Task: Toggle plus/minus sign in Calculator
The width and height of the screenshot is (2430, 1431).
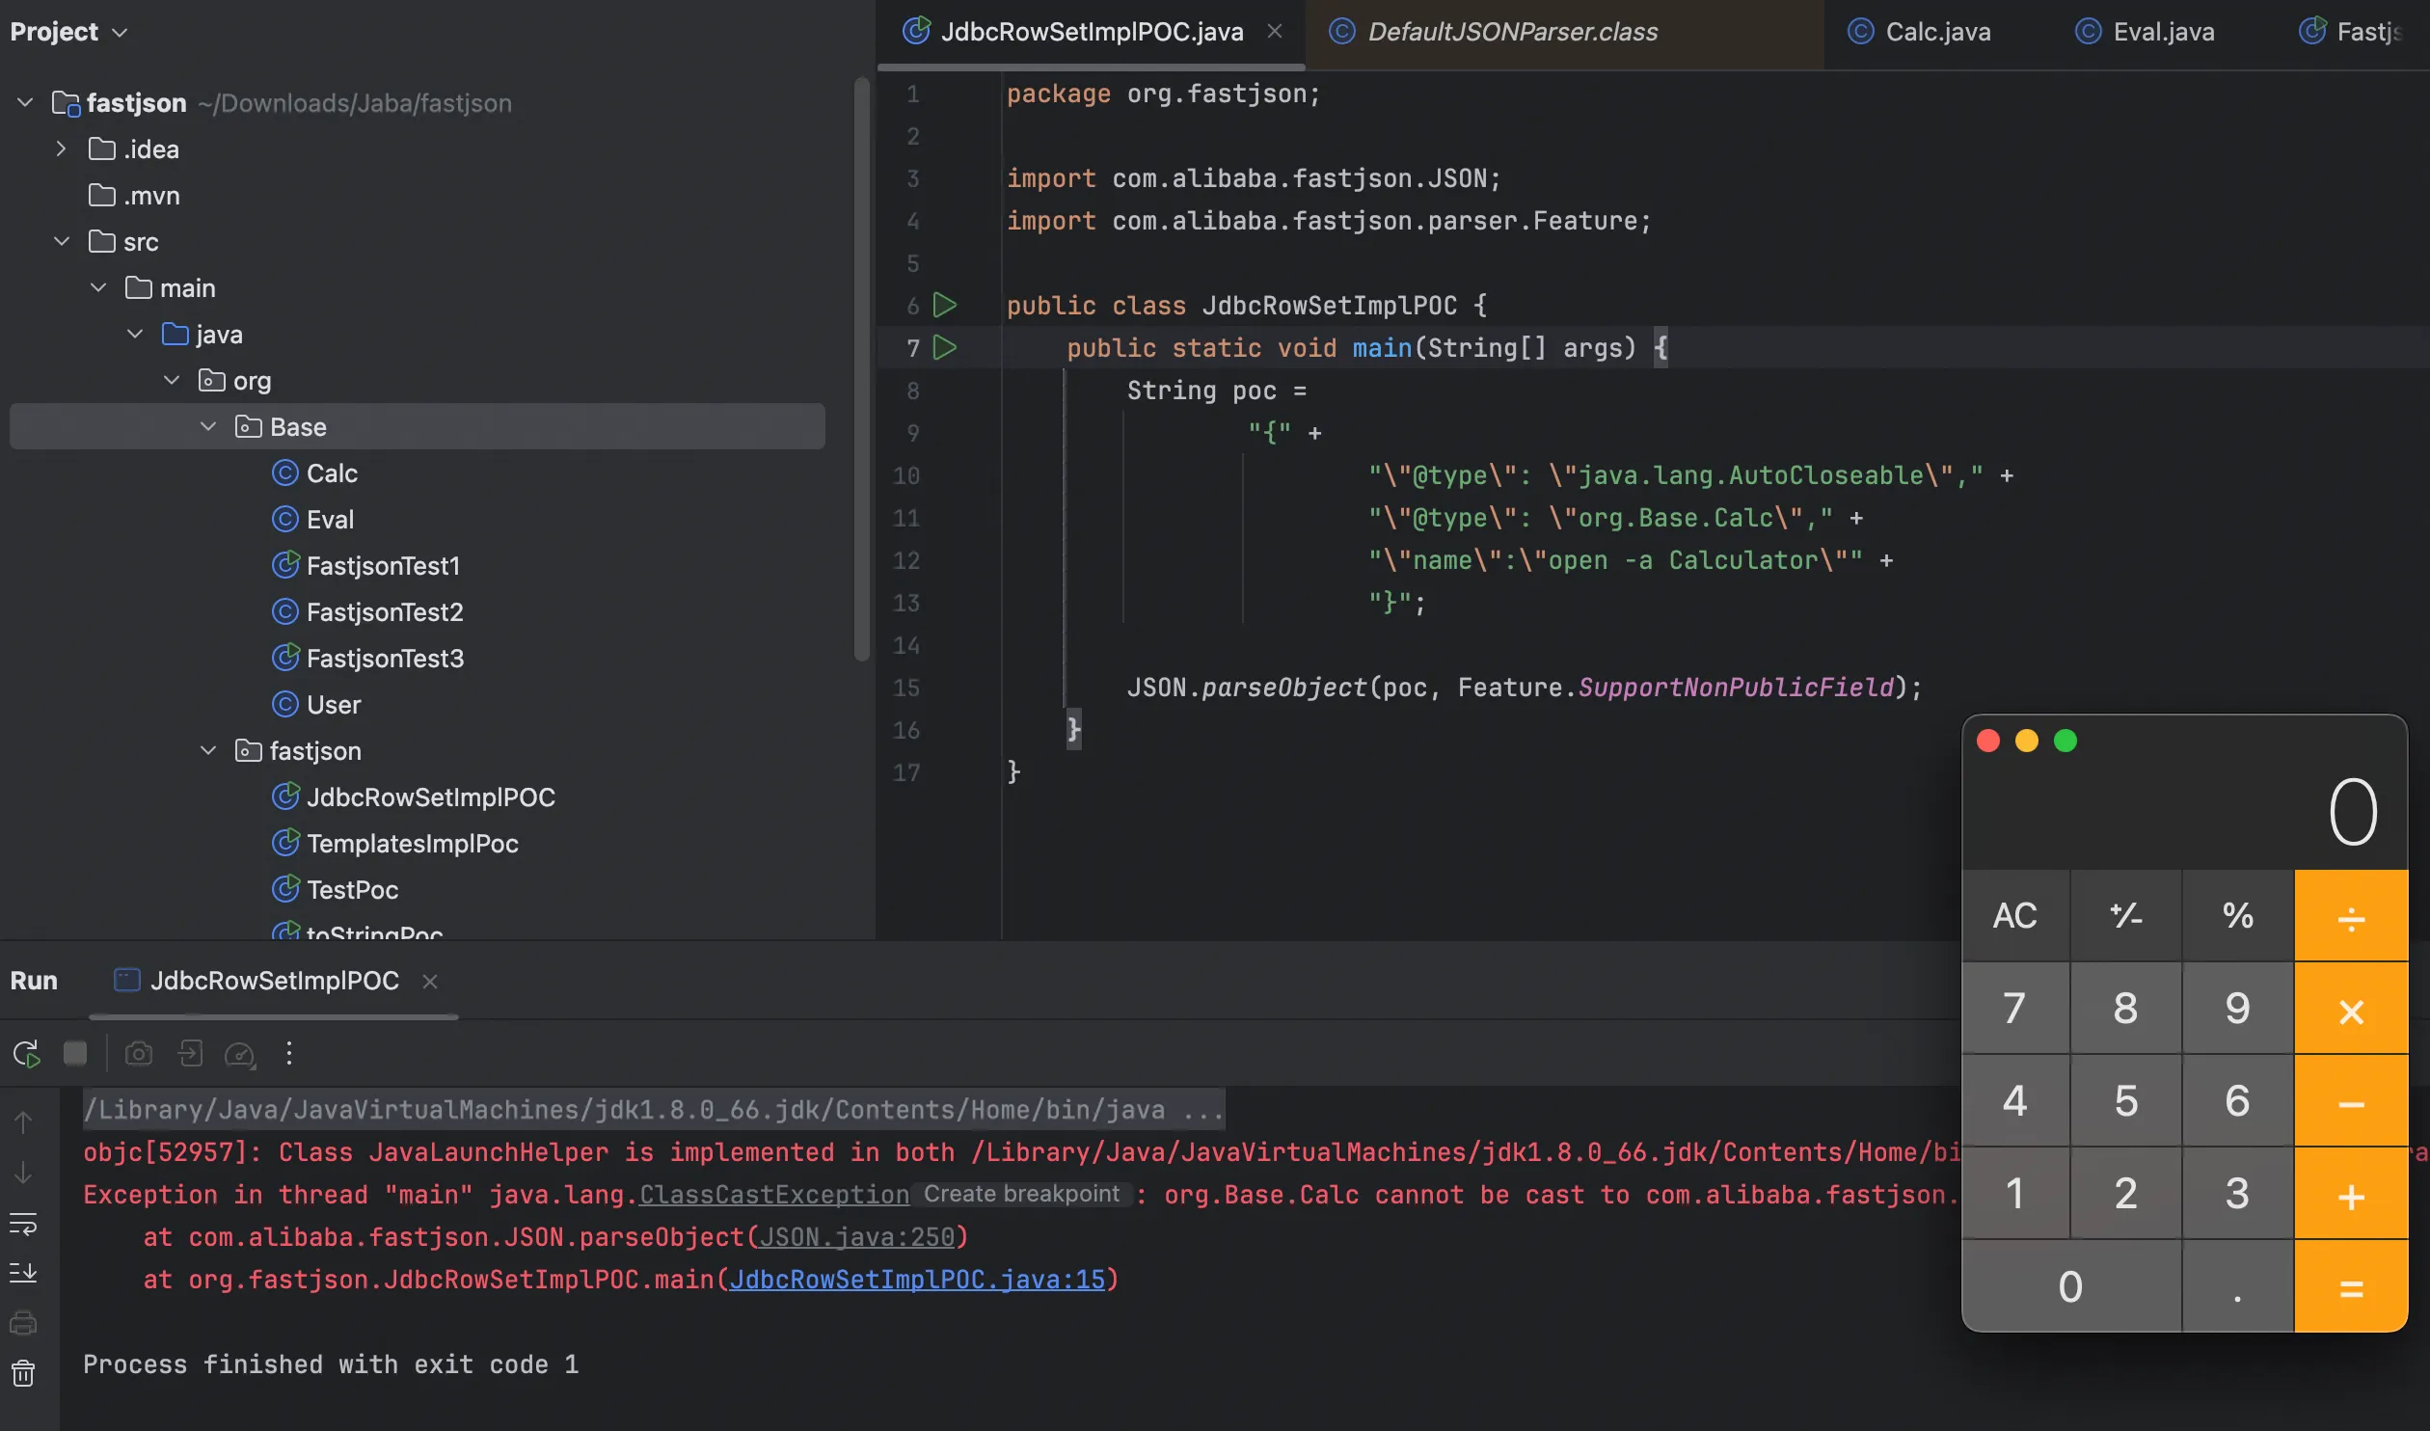Action: (2125, 915)
